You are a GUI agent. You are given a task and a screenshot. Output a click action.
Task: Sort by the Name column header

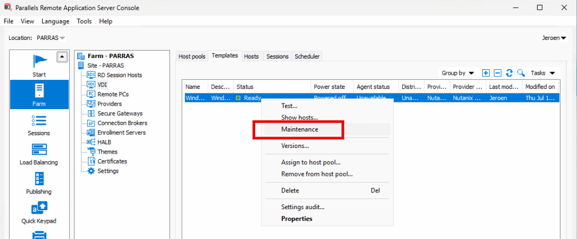click(196, 87)
